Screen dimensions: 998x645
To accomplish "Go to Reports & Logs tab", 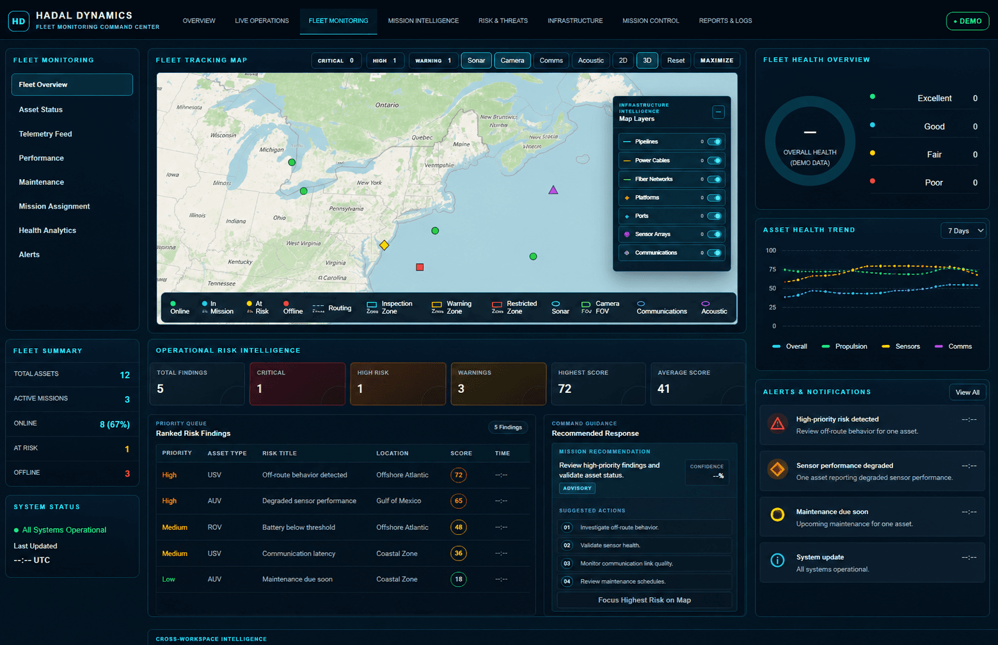I will (x=725, y=21).
